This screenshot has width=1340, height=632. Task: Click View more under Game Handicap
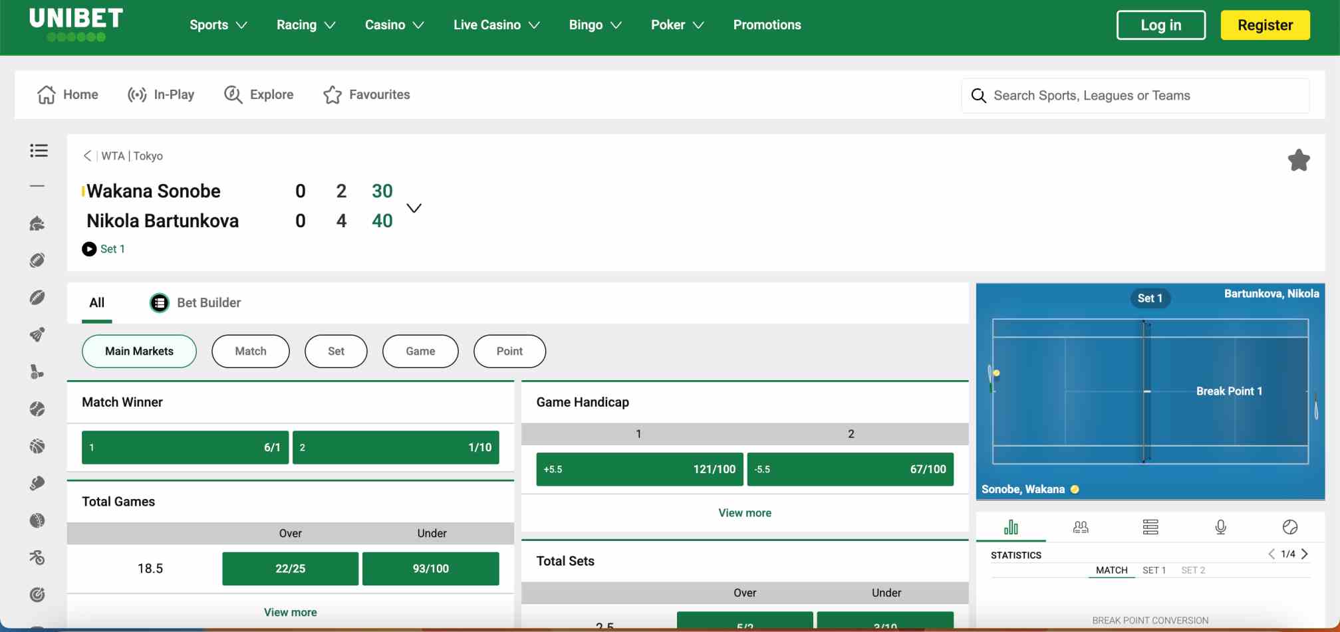tap(744, 512)
